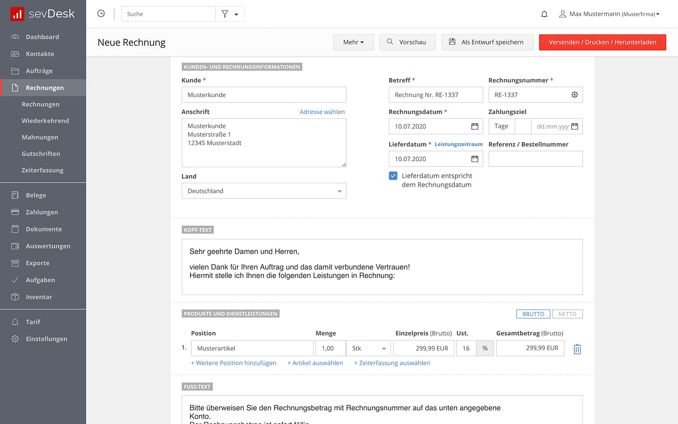The height and width of the screenshot is (424, 678).
Task: Click the gear icon in Rechnungsnummer field
Action: tap(574, 95)
